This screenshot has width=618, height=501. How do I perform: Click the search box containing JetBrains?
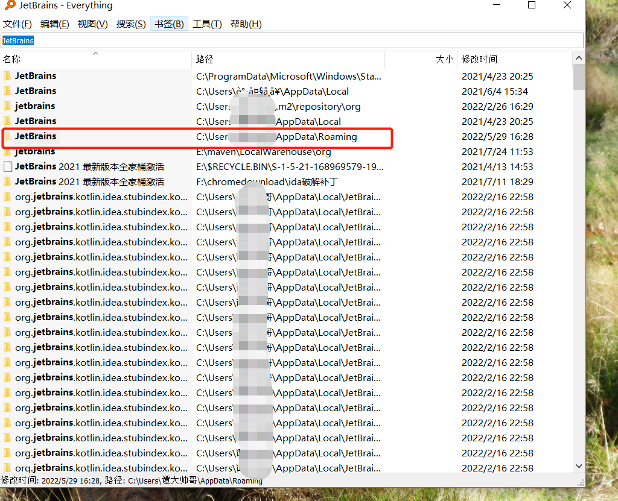(292, 40)
